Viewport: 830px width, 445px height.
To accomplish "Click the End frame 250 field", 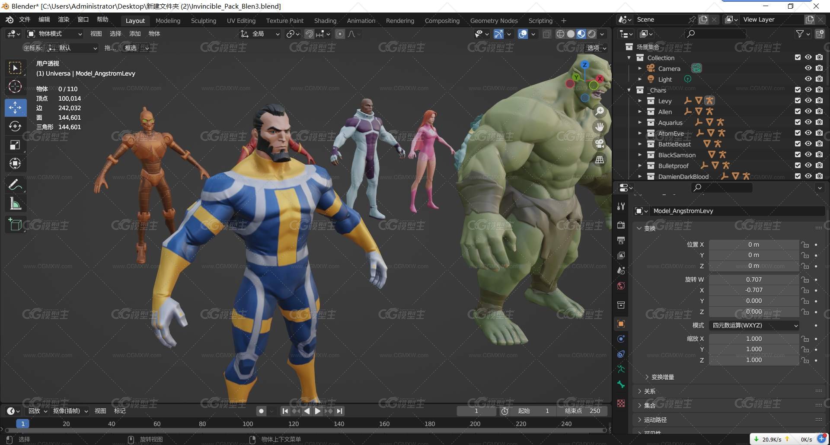I will [582, 411].
